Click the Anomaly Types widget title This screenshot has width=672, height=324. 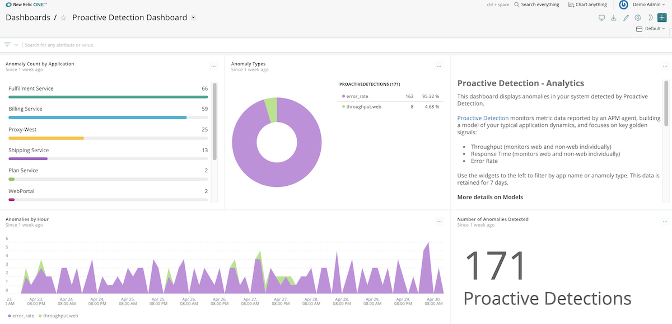[248, 64]
